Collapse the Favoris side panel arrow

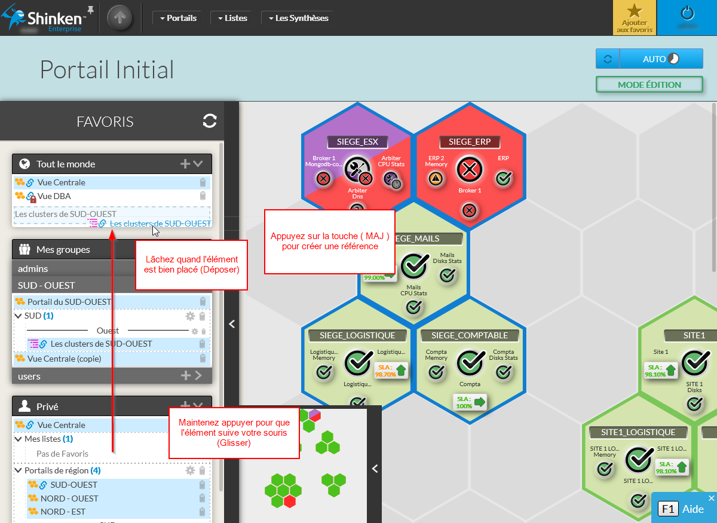pos(232,324)
